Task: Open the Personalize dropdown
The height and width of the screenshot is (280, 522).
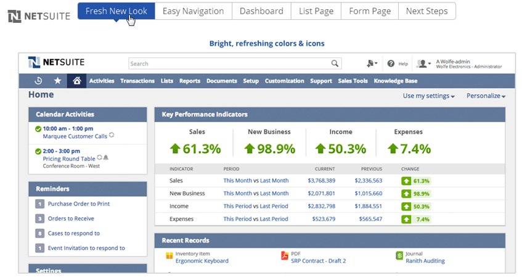Action: [486, 96]
